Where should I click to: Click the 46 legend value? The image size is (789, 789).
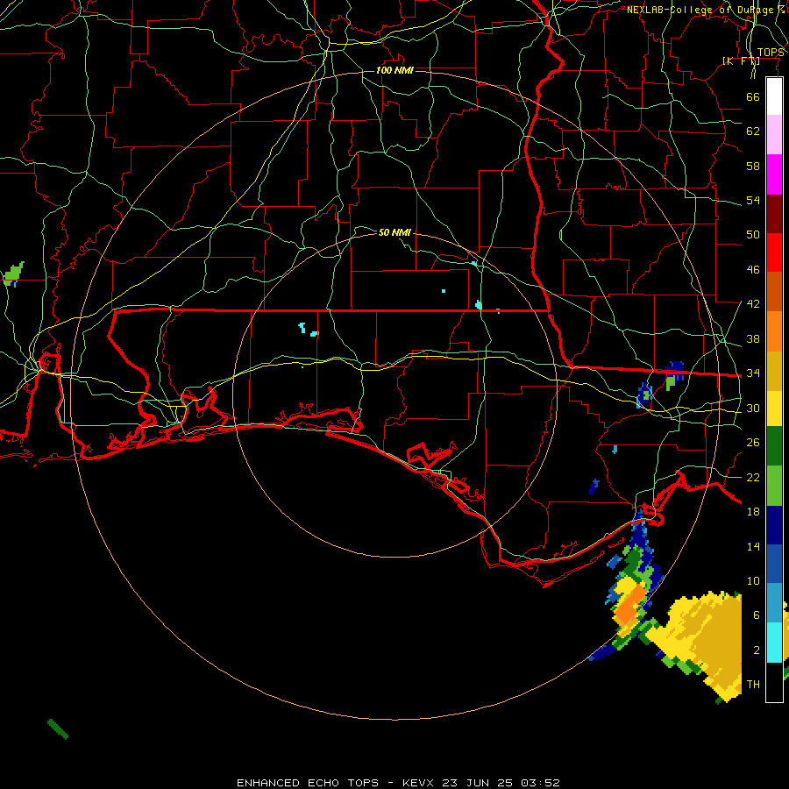[753, 270]
